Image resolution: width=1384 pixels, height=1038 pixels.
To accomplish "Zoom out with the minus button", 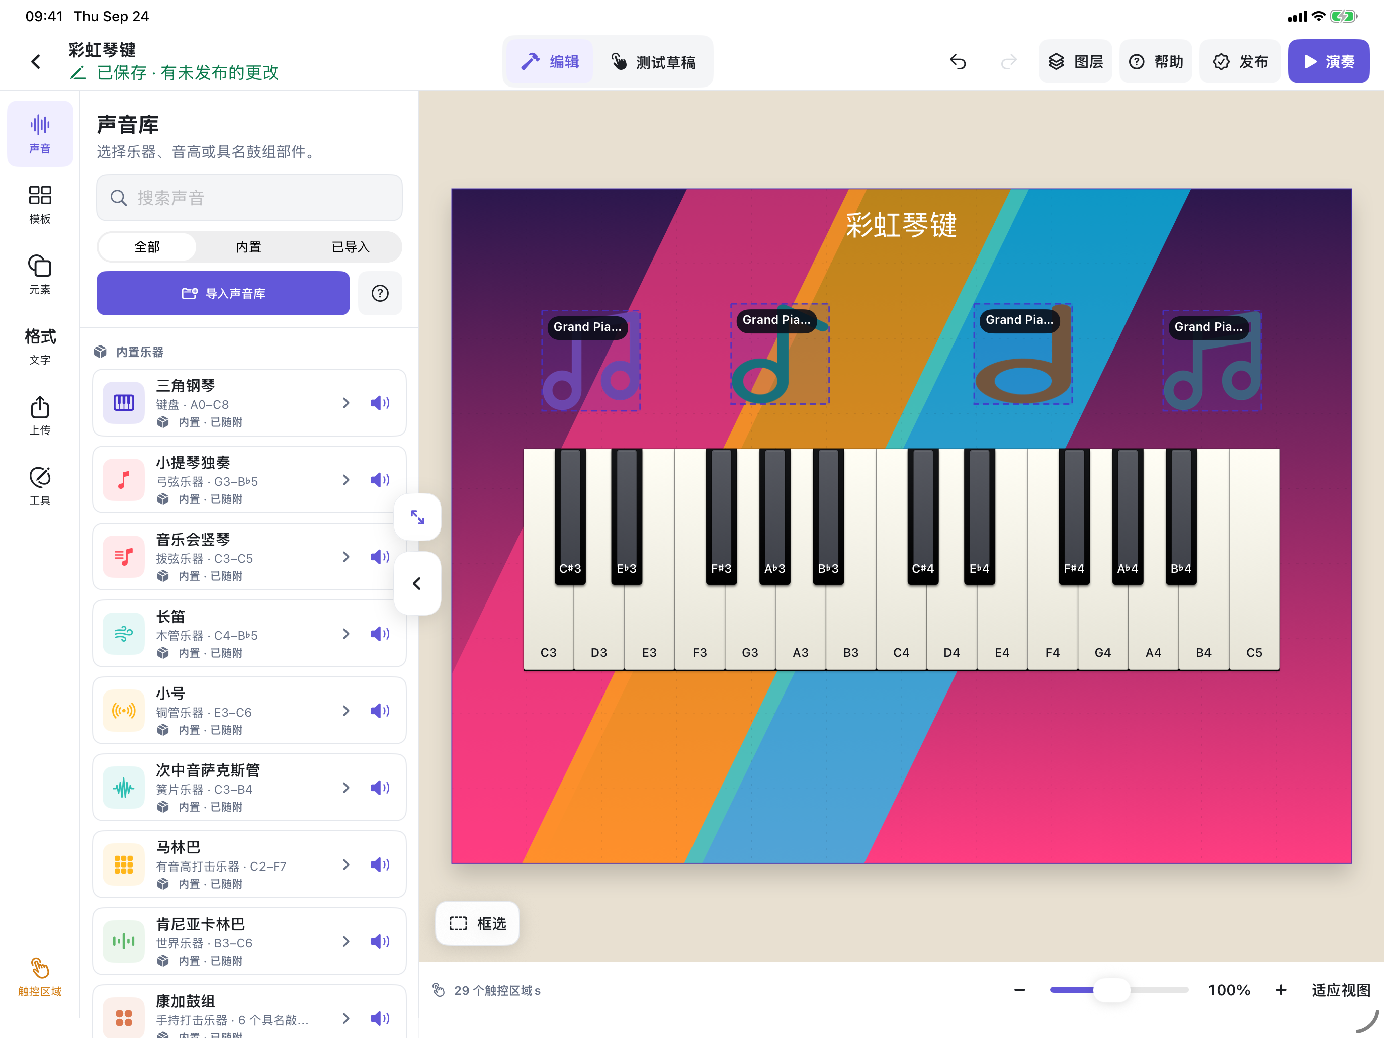I will [1019, 990].
